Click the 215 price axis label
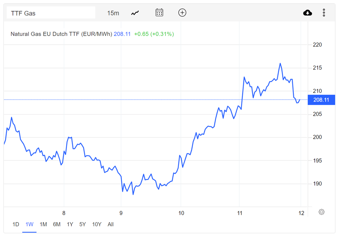 click(317, 68)
